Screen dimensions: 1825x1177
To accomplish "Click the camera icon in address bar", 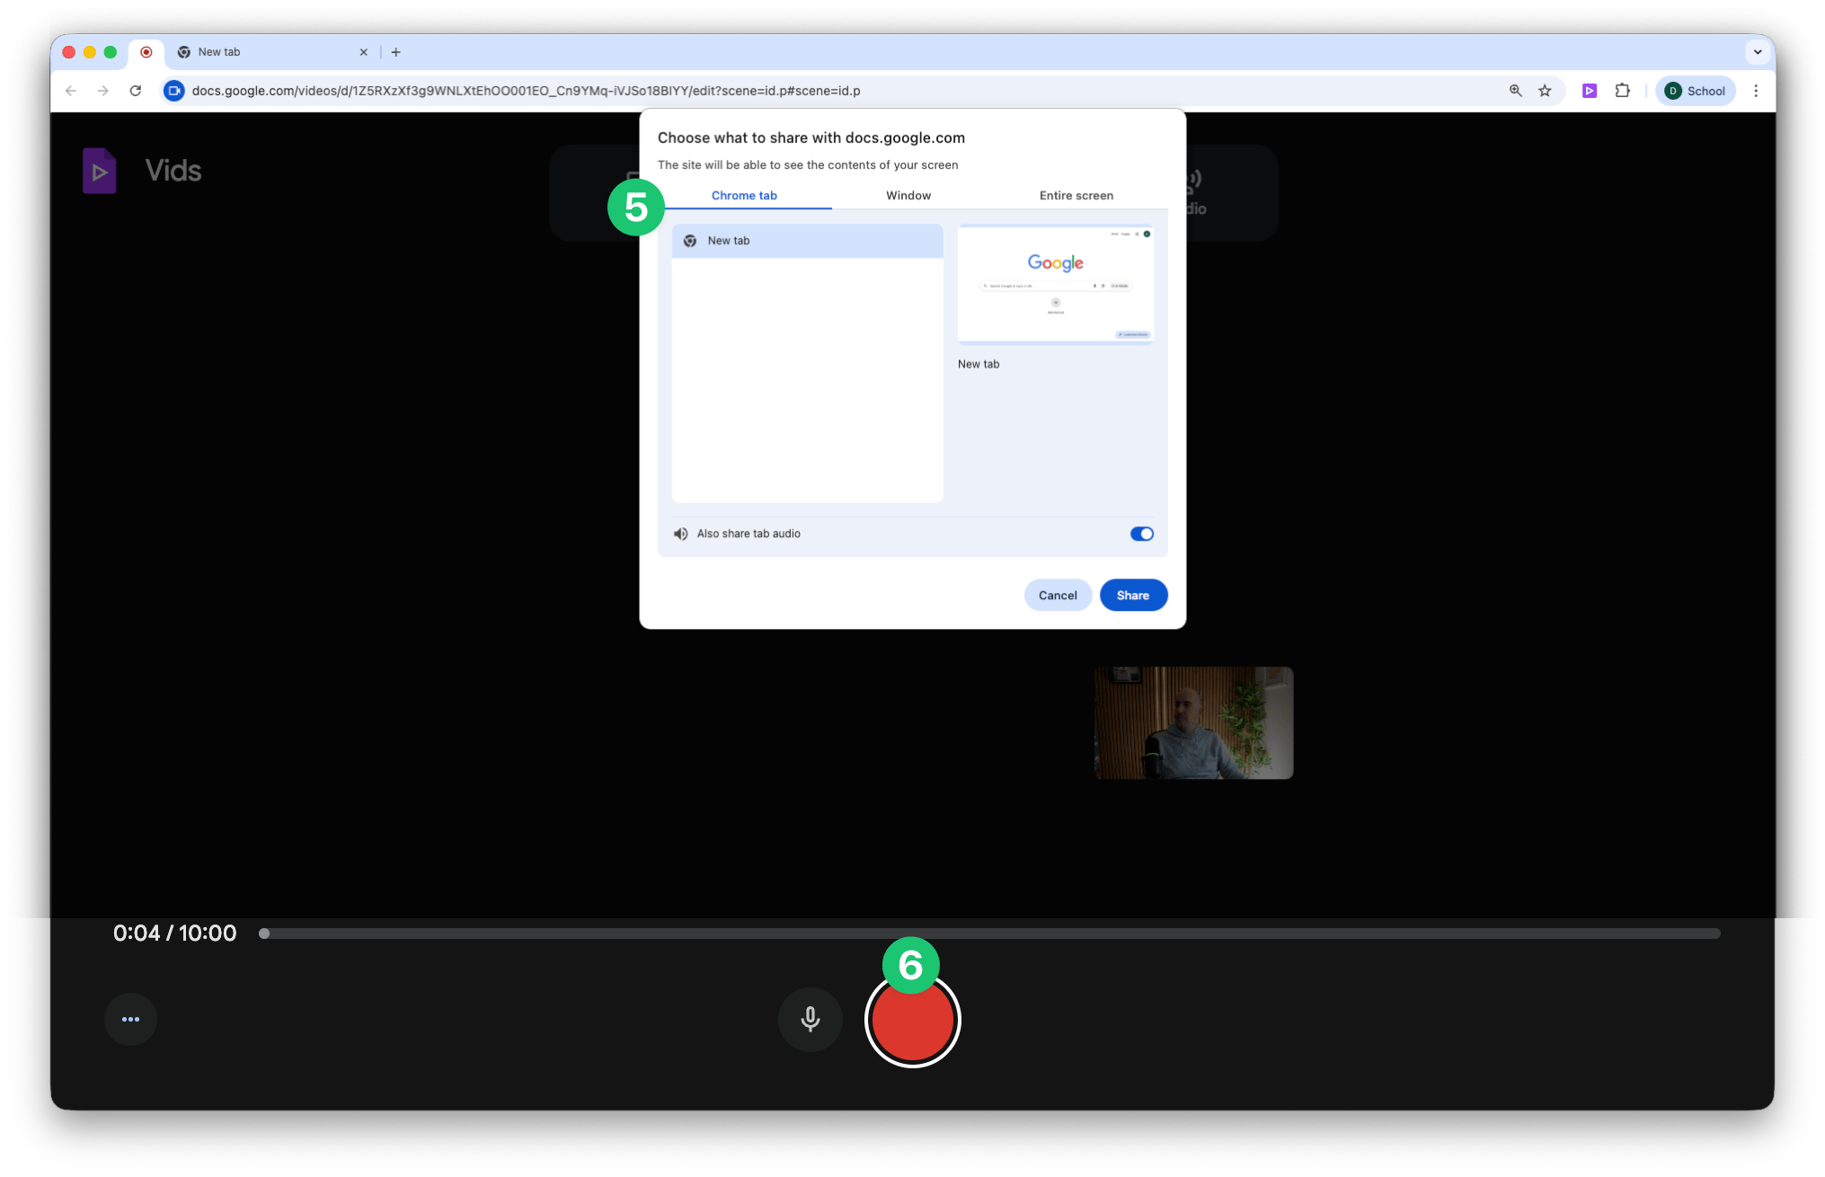I will click(x=174, y=91).
